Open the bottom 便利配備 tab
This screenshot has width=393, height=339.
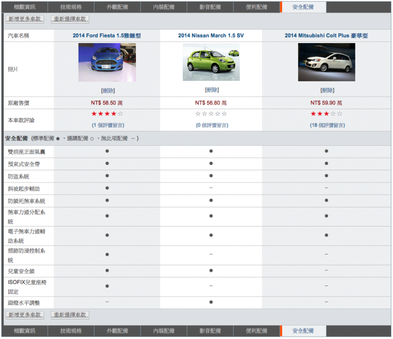(257, 331)
